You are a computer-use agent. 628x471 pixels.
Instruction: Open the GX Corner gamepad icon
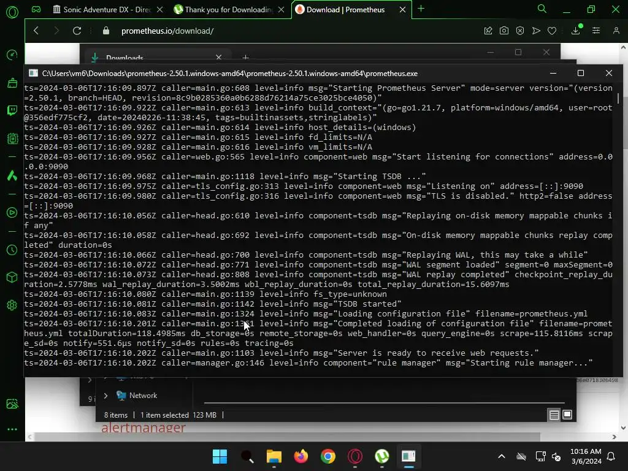(36, 10)
